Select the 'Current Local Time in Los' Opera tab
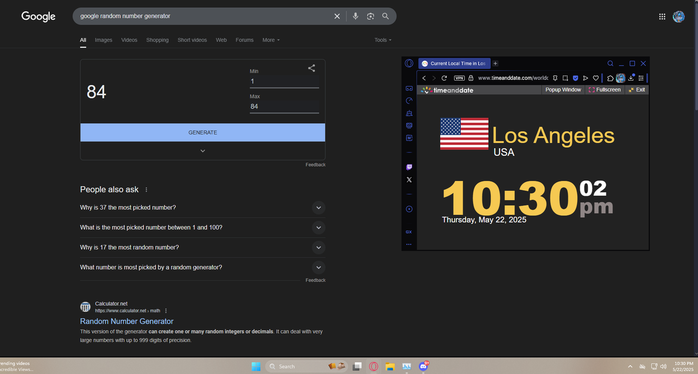This screenshot has height=374, width=698. click(454, 63)
